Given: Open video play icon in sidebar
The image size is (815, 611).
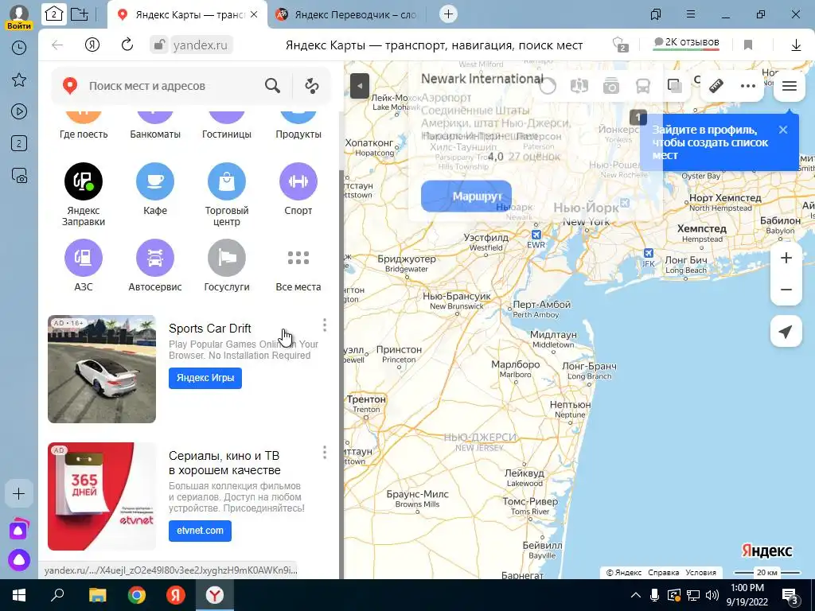Looking at the screenshot, I should [19, 111].
